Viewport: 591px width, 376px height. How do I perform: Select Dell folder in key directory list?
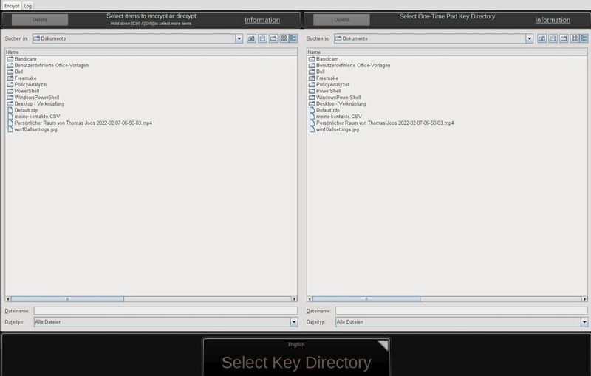point(317,72)
